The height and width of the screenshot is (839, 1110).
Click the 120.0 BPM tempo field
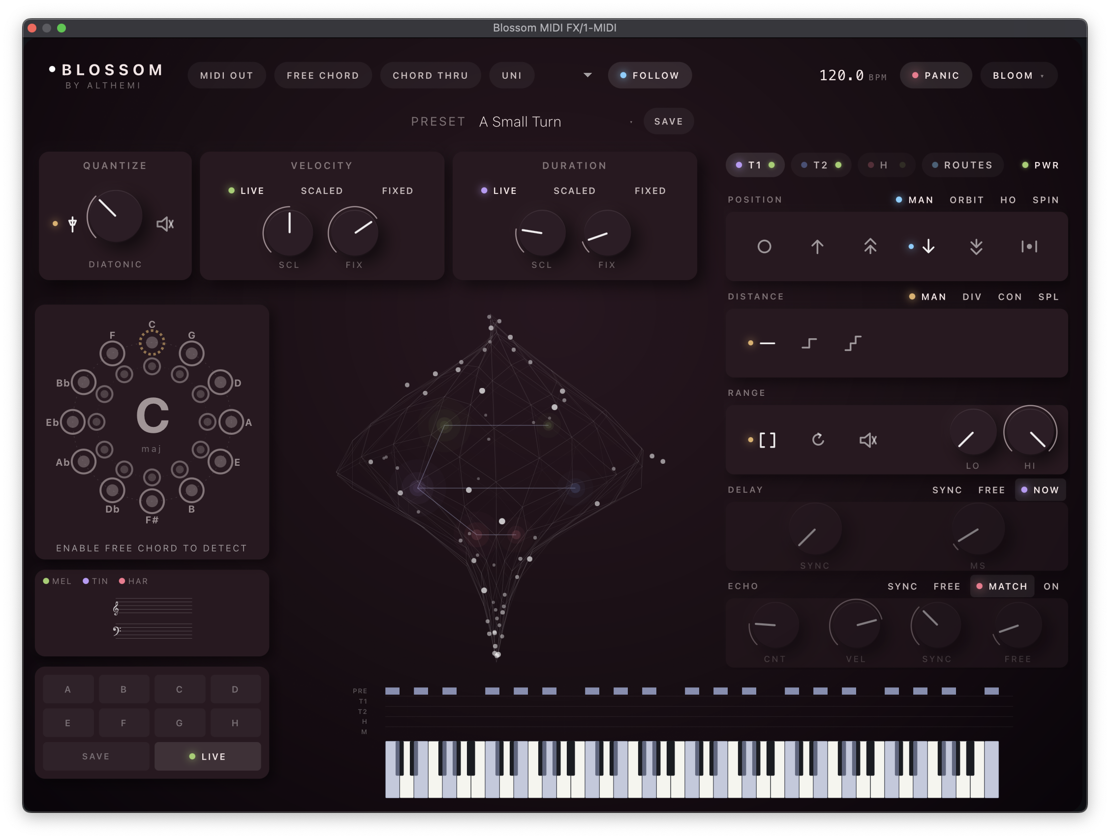(853, 75)
